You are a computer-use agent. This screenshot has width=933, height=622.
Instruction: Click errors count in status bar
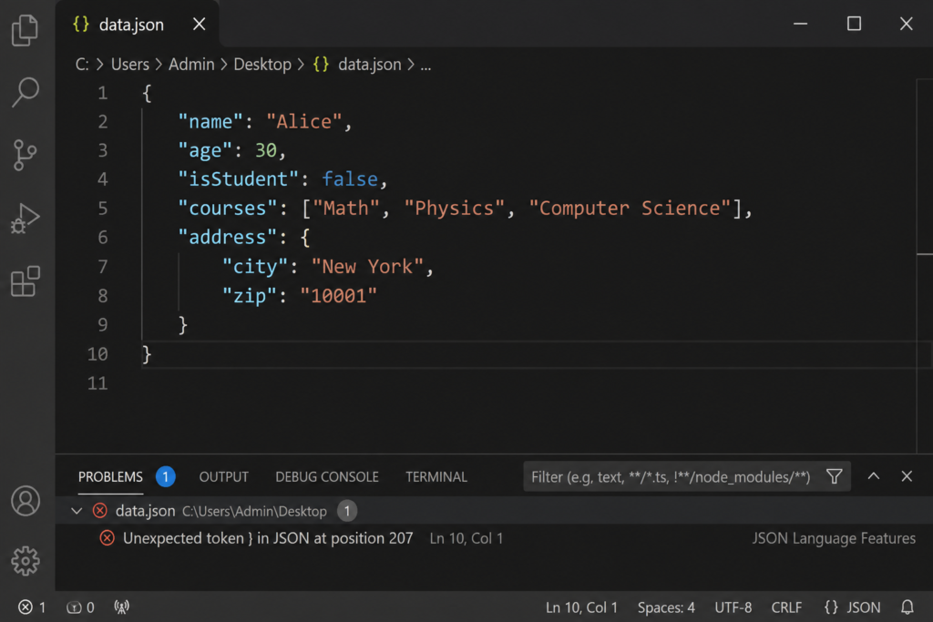(x=32, y=607)
